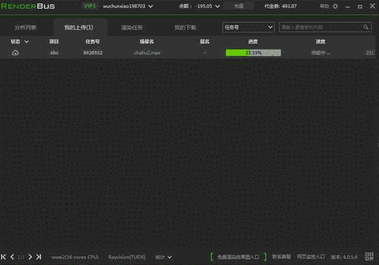
Task: Click the transfer speed status cell
Action: click(320, 52)
